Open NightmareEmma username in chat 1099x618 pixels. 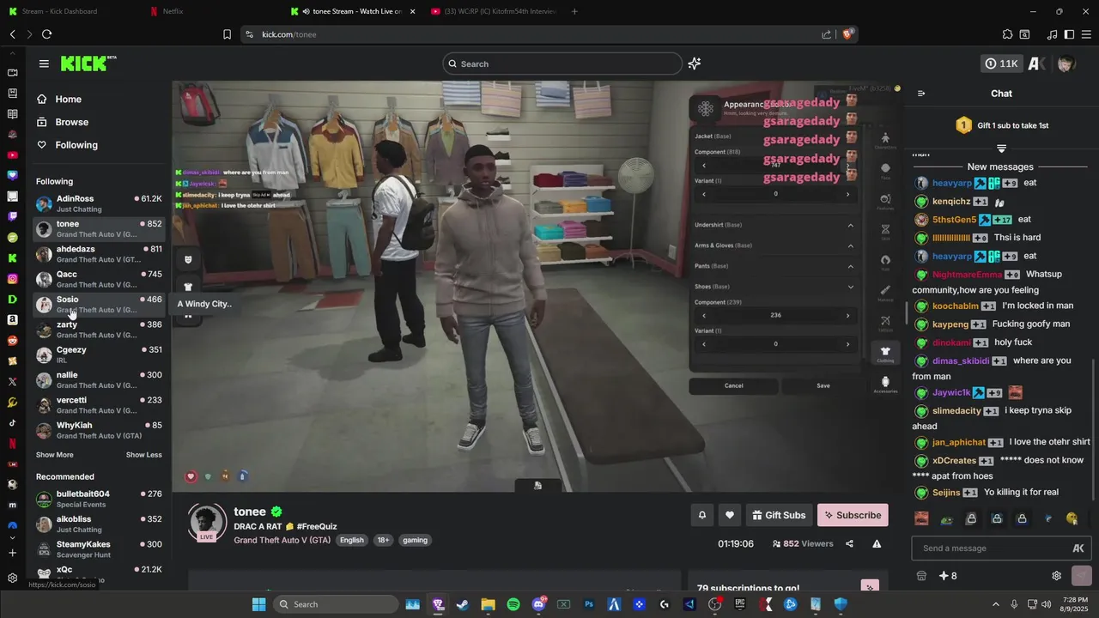pyautogui.click(x=967, y=275)
